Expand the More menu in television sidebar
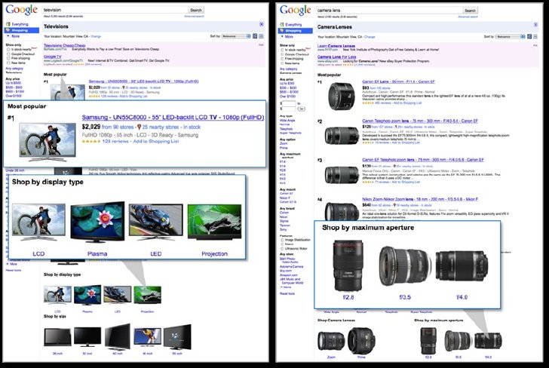This screenshot has width=549, height=368. [13, 36]
